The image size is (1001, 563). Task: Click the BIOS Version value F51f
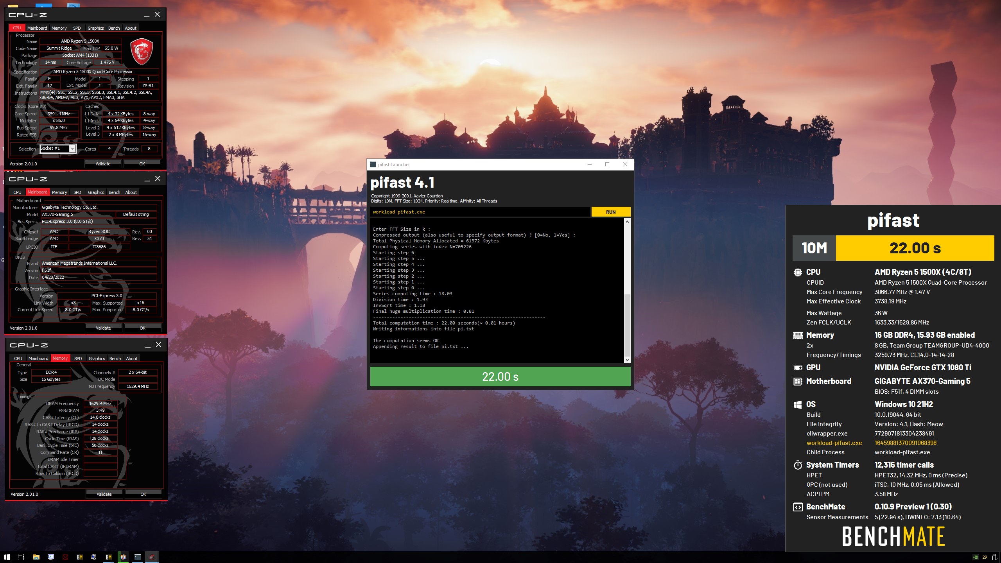(x=99, y=270)
